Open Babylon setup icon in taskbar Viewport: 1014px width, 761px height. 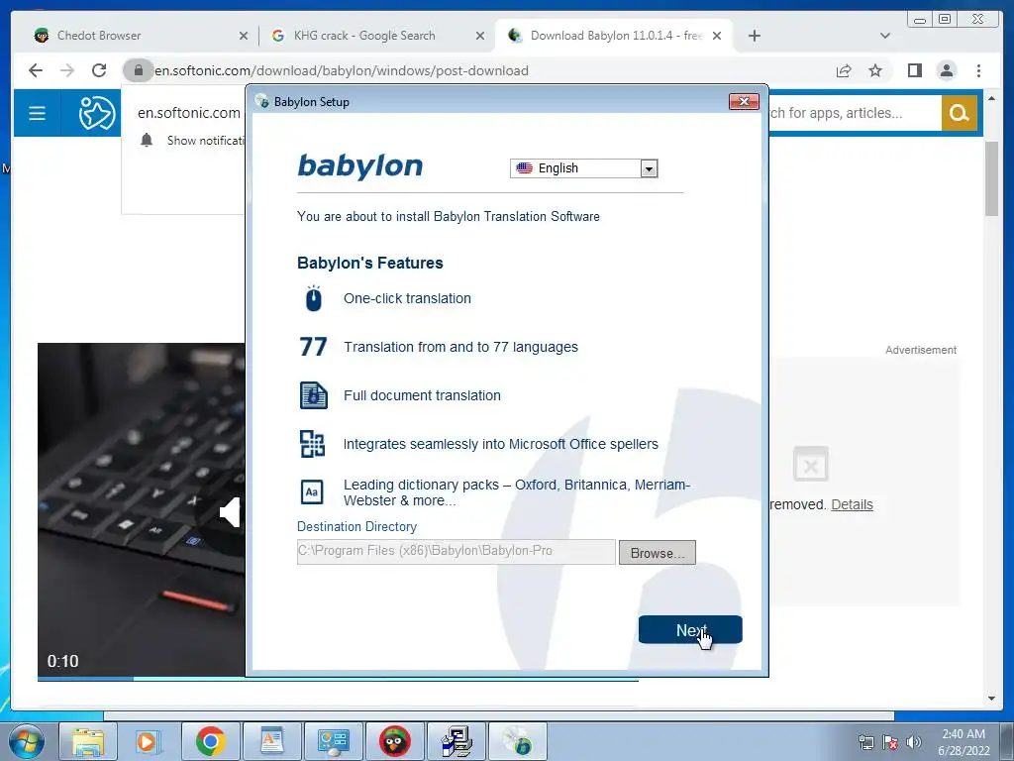[517, 741]
